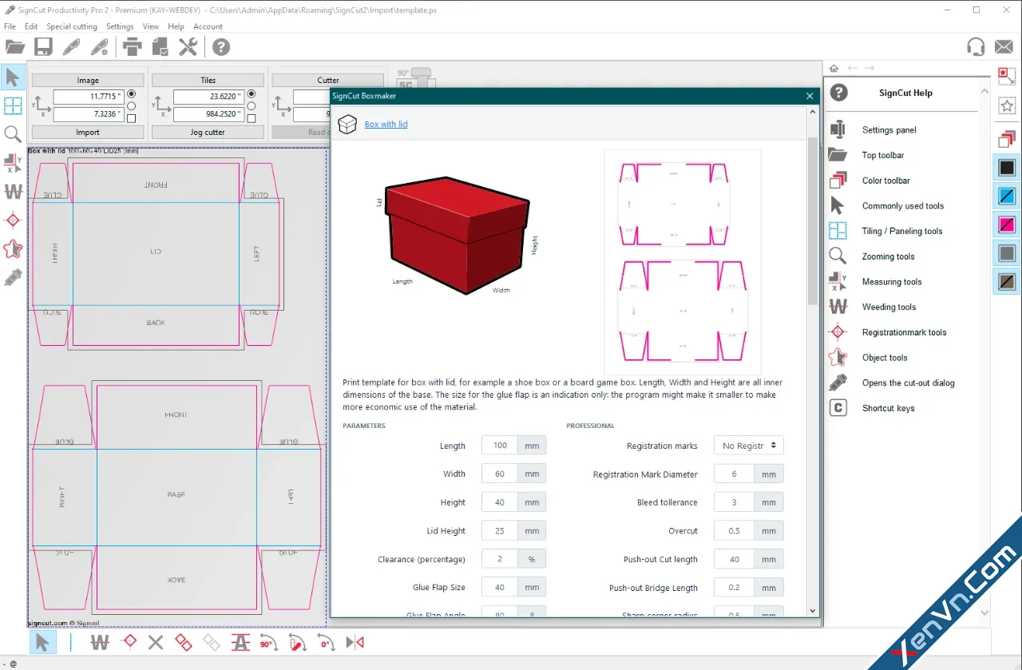This screenshot has width=1022, height=670.
Task: Choose the Zoom magnifier tool in left sidebar
Action: point(13,134)
